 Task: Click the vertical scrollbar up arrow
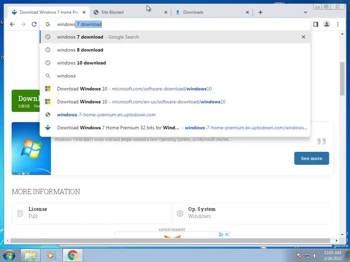click(342, 34)
